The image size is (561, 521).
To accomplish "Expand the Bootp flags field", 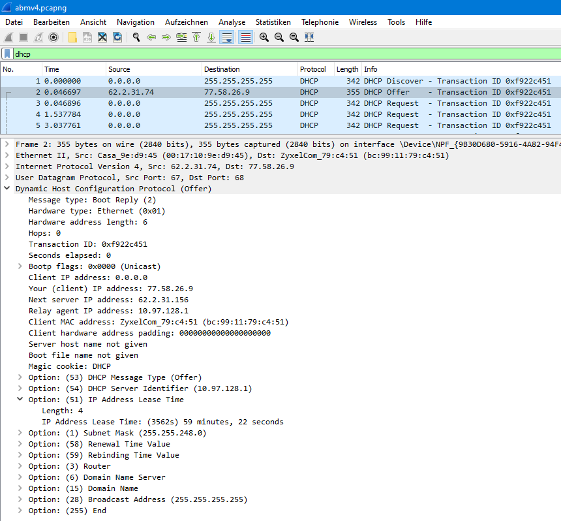I will (x=20, y=266).
